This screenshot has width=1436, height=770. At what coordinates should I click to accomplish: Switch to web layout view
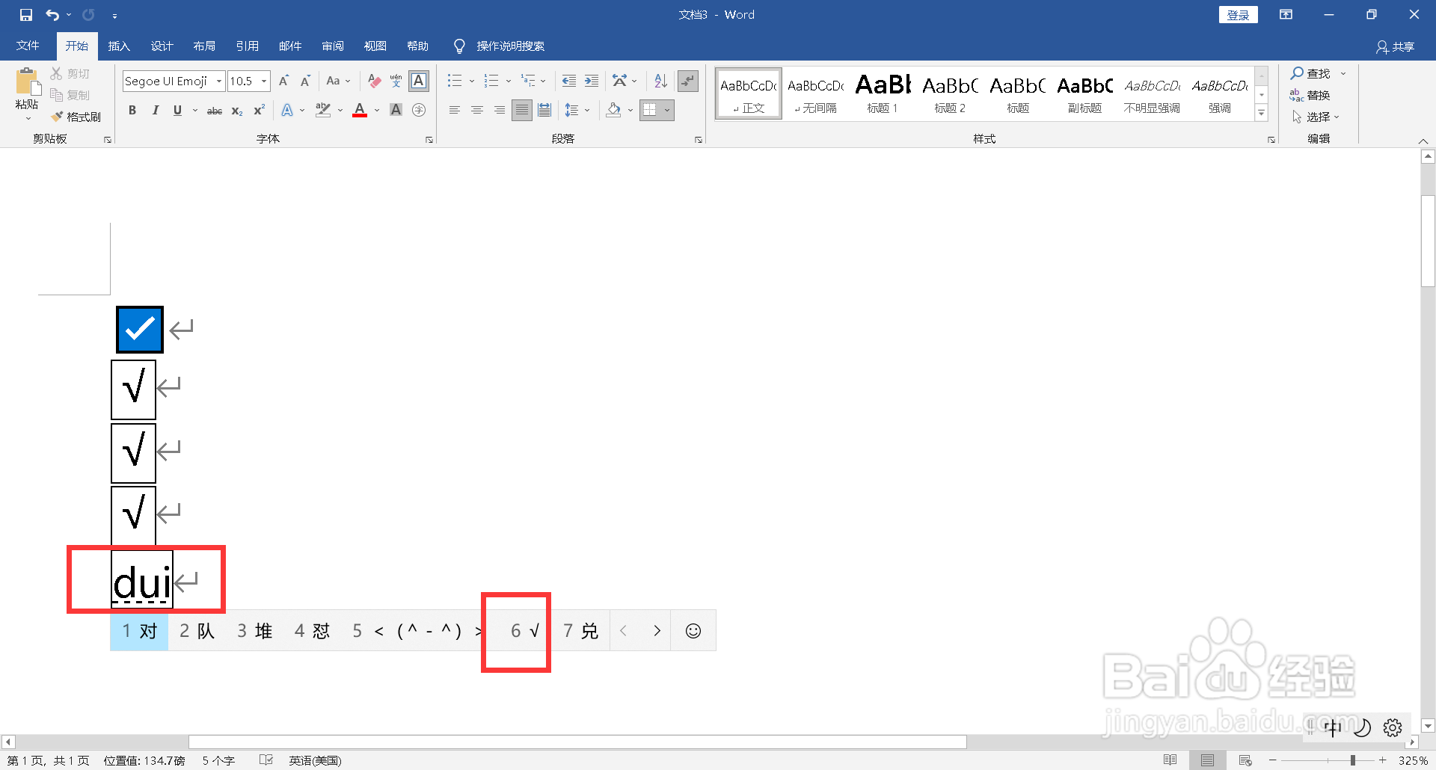point(1245,760)
